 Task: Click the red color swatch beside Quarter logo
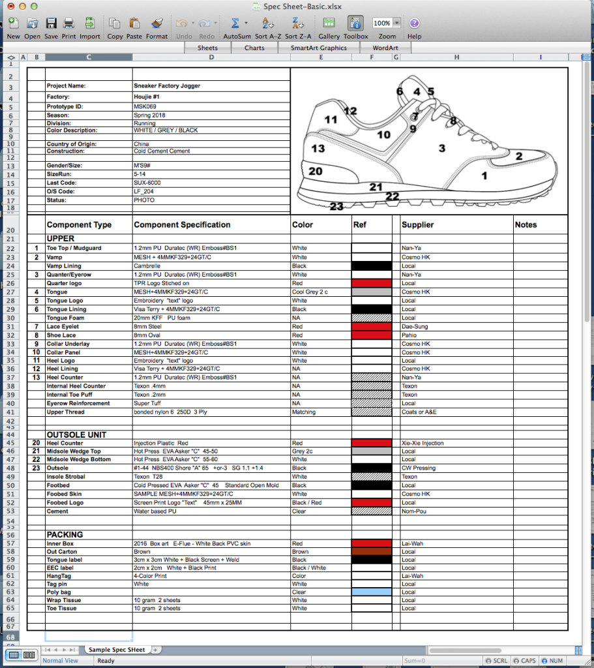pyautogui.click(x=369, y=283)
